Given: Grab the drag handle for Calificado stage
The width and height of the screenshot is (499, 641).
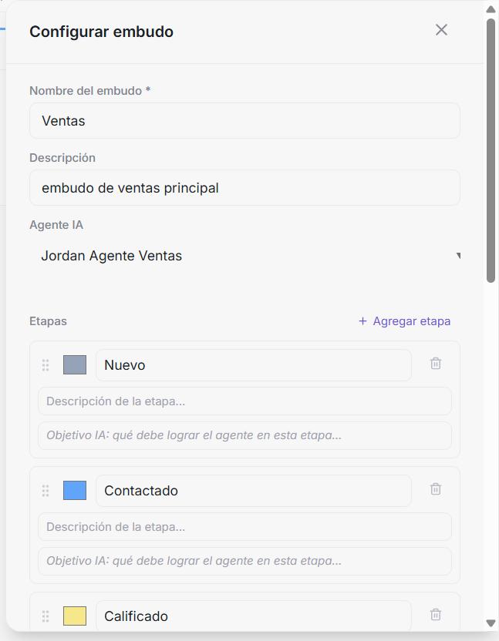Looking at the screenshot, I should click(46, 616).
